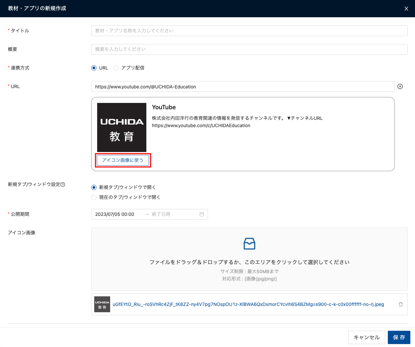Click the file drag and drop instruction text
The image size is (415, 347).
click(249, 262)
